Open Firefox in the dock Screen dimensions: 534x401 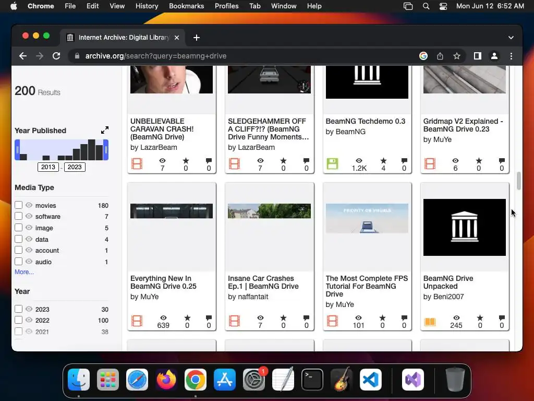click(x=166, y=380)
